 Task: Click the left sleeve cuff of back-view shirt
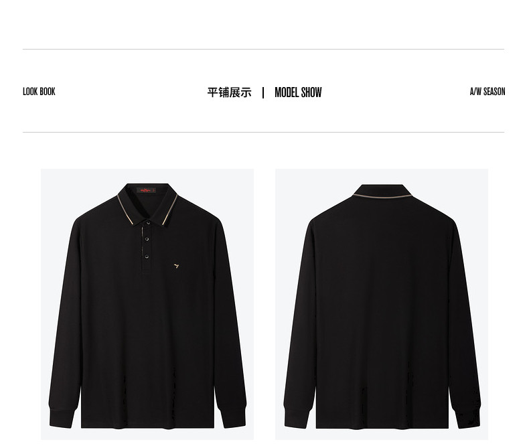297,419
